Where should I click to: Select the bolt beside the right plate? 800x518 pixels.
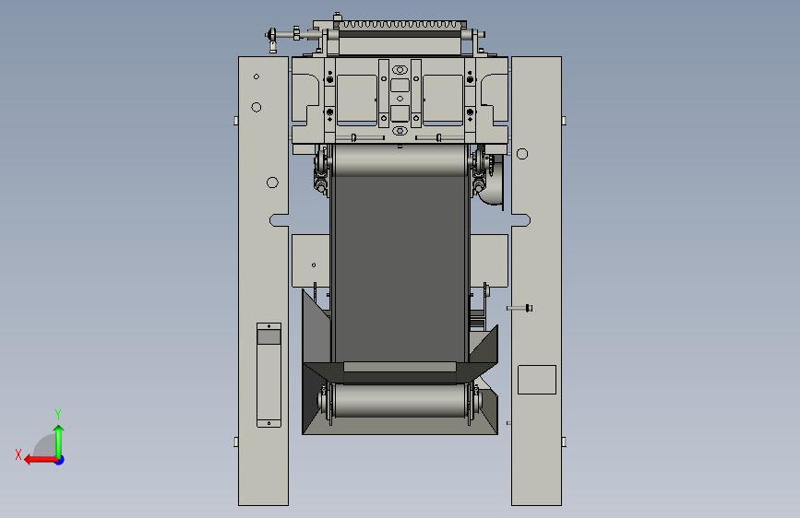pyautogui.click(x=519, y=308)
